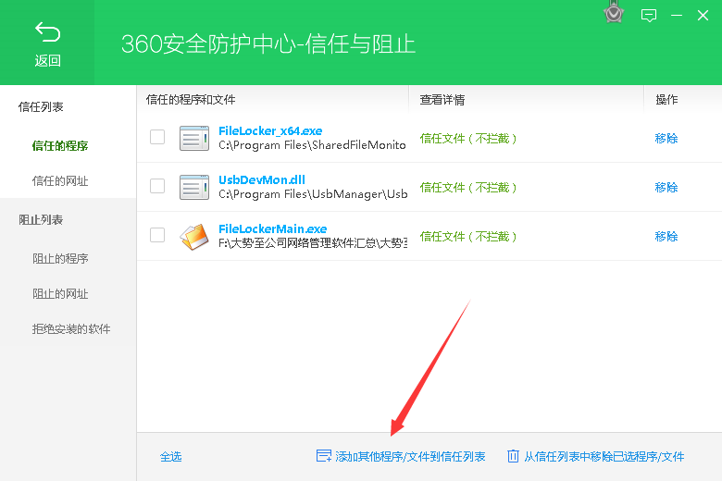722x481 pixels.
Task: Minimize the 360 security window
Action: [x=678, y=15]
